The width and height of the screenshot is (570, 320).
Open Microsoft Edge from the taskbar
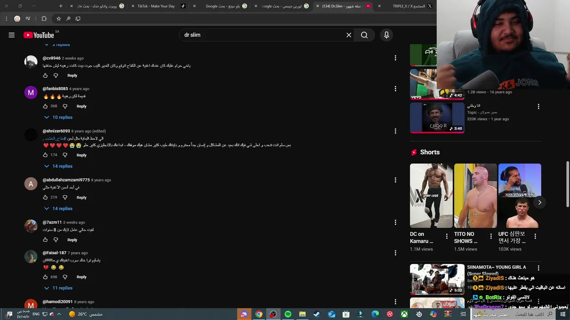click(375, 314)
